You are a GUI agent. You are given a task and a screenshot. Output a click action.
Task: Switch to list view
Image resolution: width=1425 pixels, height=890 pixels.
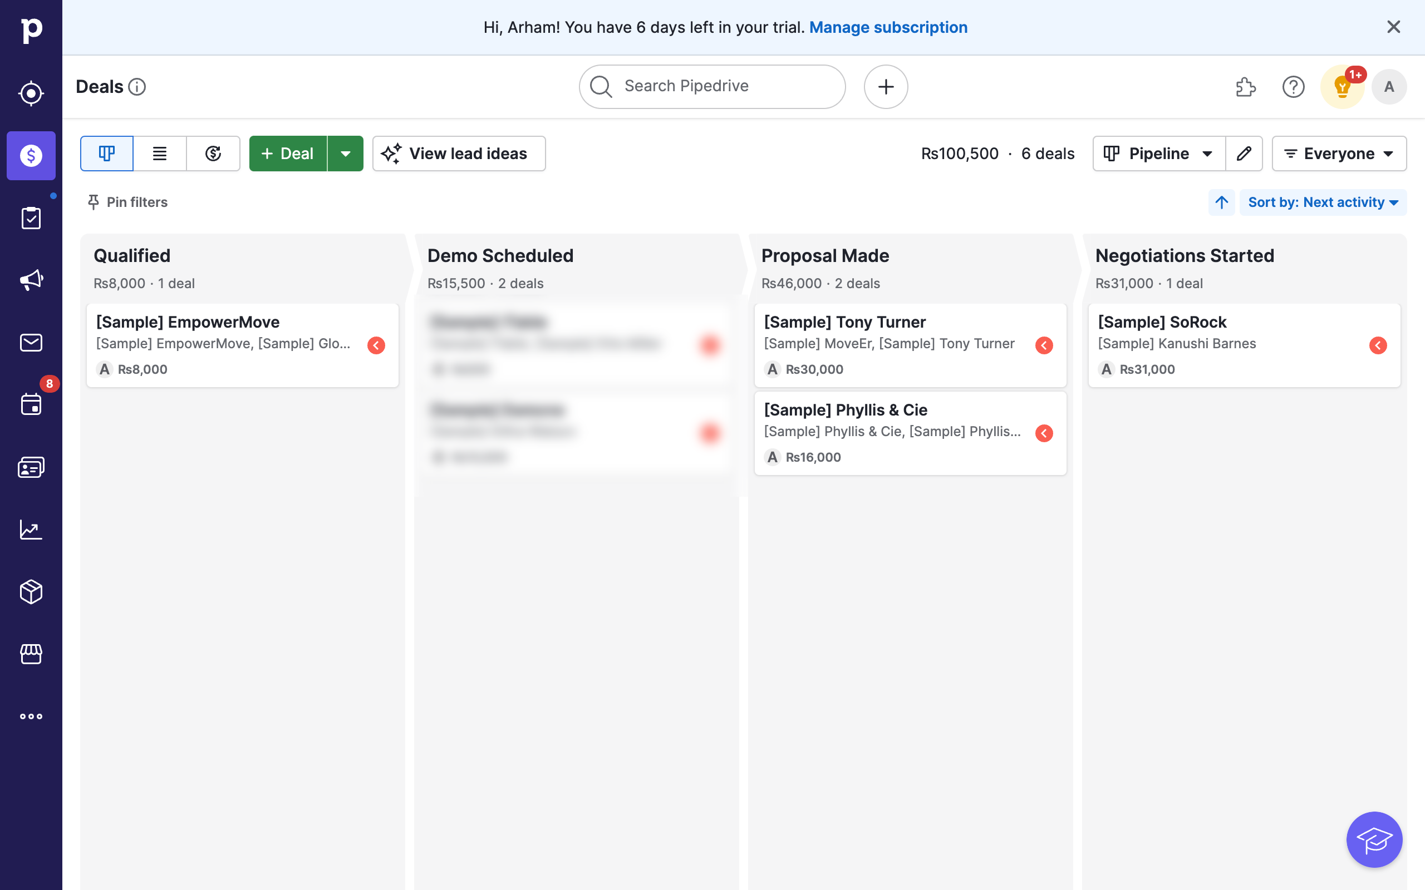click(x=160, y=154)
